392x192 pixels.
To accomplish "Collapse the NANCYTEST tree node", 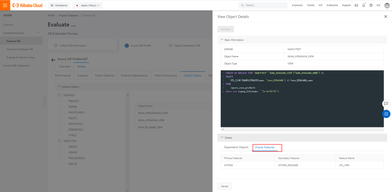I will pyautogui.click(x=59, y=141).
